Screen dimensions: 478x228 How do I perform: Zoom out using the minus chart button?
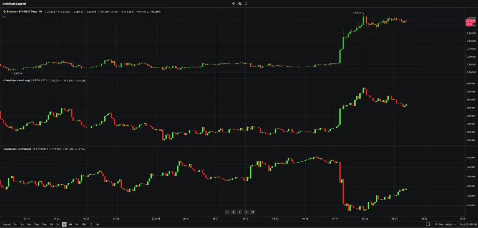(x=227, y=212)
